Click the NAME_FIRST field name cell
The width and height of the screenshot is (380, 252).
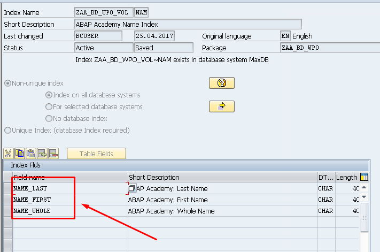(70, 200)
